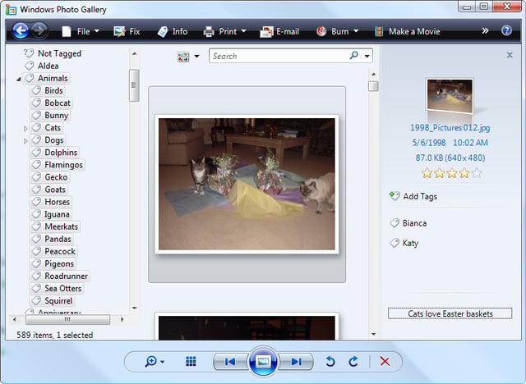Select the Bianca tag in Info pane
Viewport: 526px width, 384px height.
click(408, 223)
